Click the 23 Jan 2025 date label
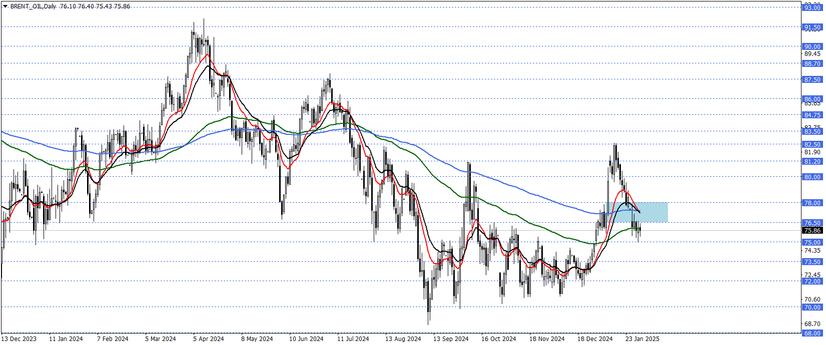 coord(642,339)
